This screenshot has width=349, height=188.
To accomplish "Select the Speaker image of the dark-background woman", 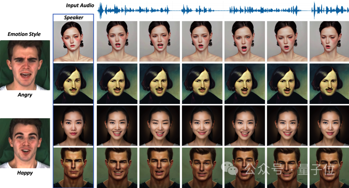I will pyautogui.click(x=73, y=126).
